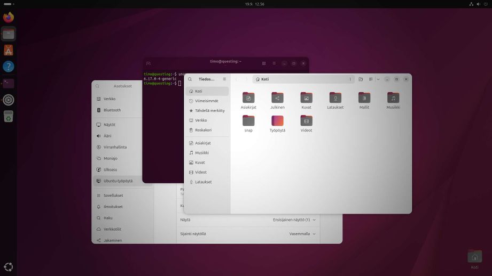Switch to the Sovellukset settings page

(113, 196)
